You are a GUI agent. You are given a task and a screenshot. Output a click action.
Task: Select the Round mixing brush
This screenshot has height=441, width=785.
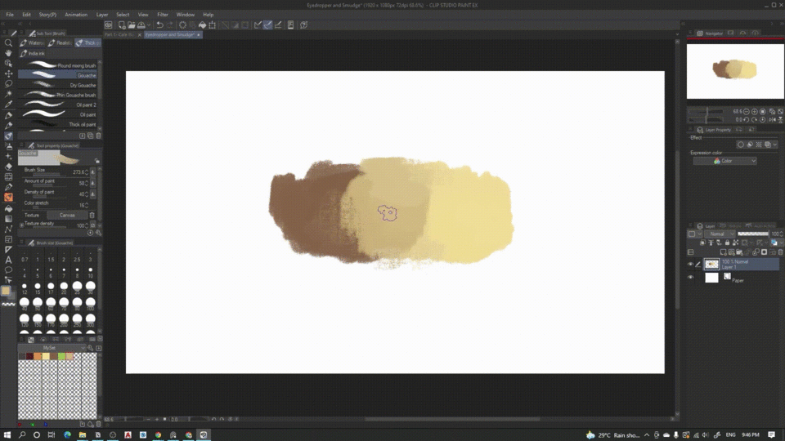(x=57, y=65)
